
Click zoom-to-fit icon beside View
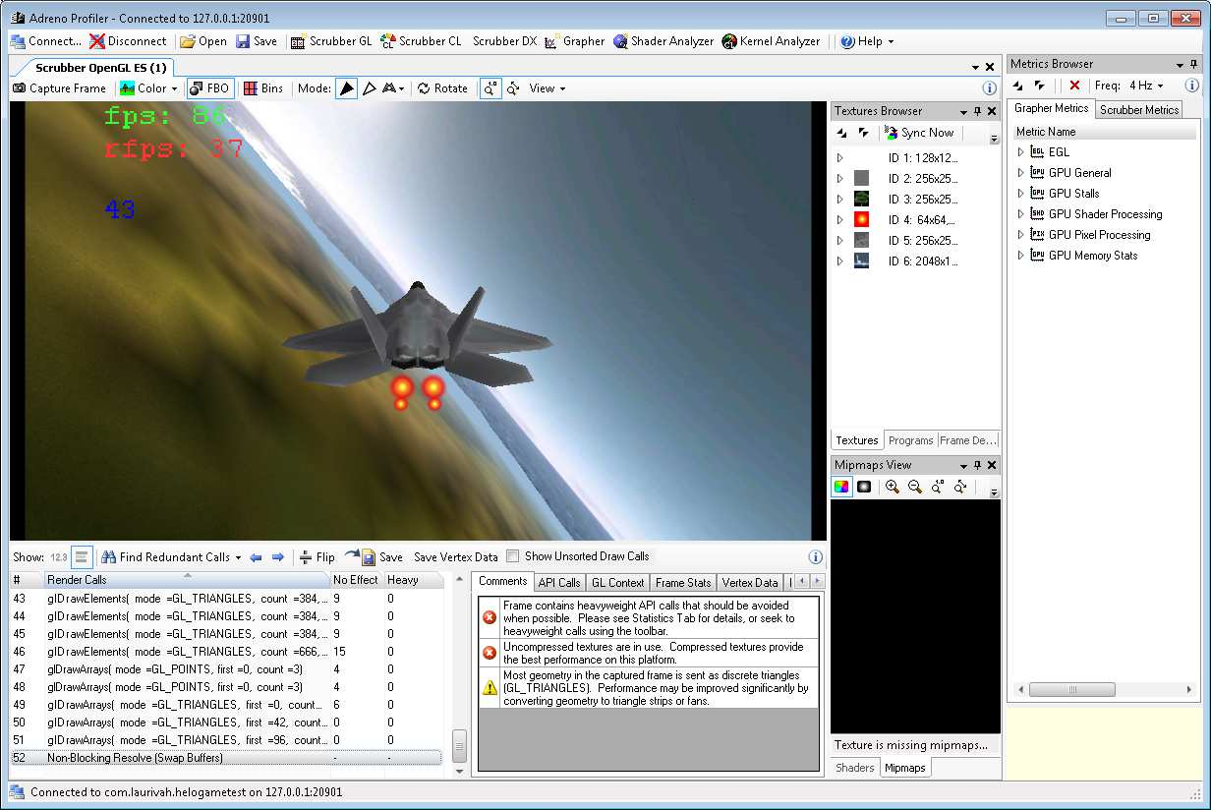[x=513, y=88]
